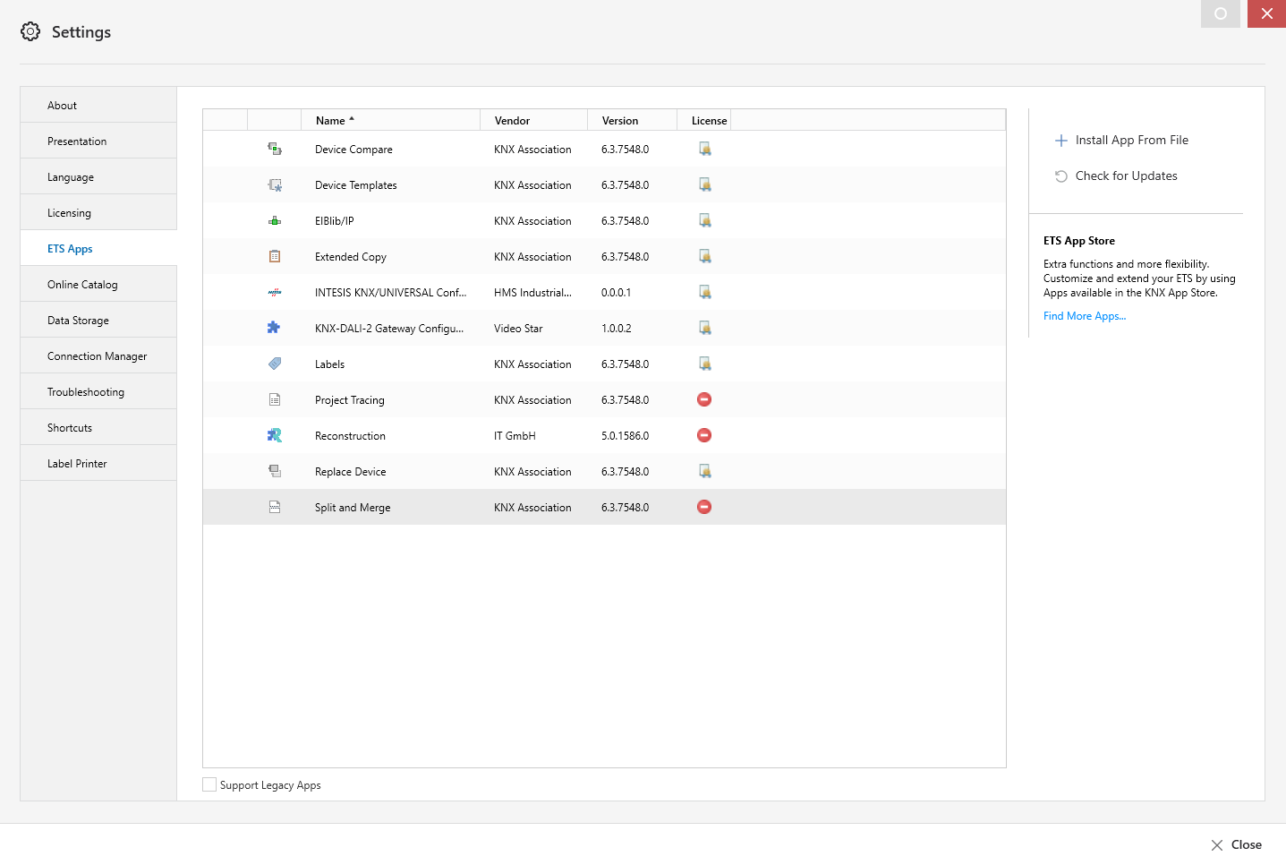Open the Online Catalog section
This screenshot has height=865, width=1286.
pyautogui.click(x=82, y=284)
